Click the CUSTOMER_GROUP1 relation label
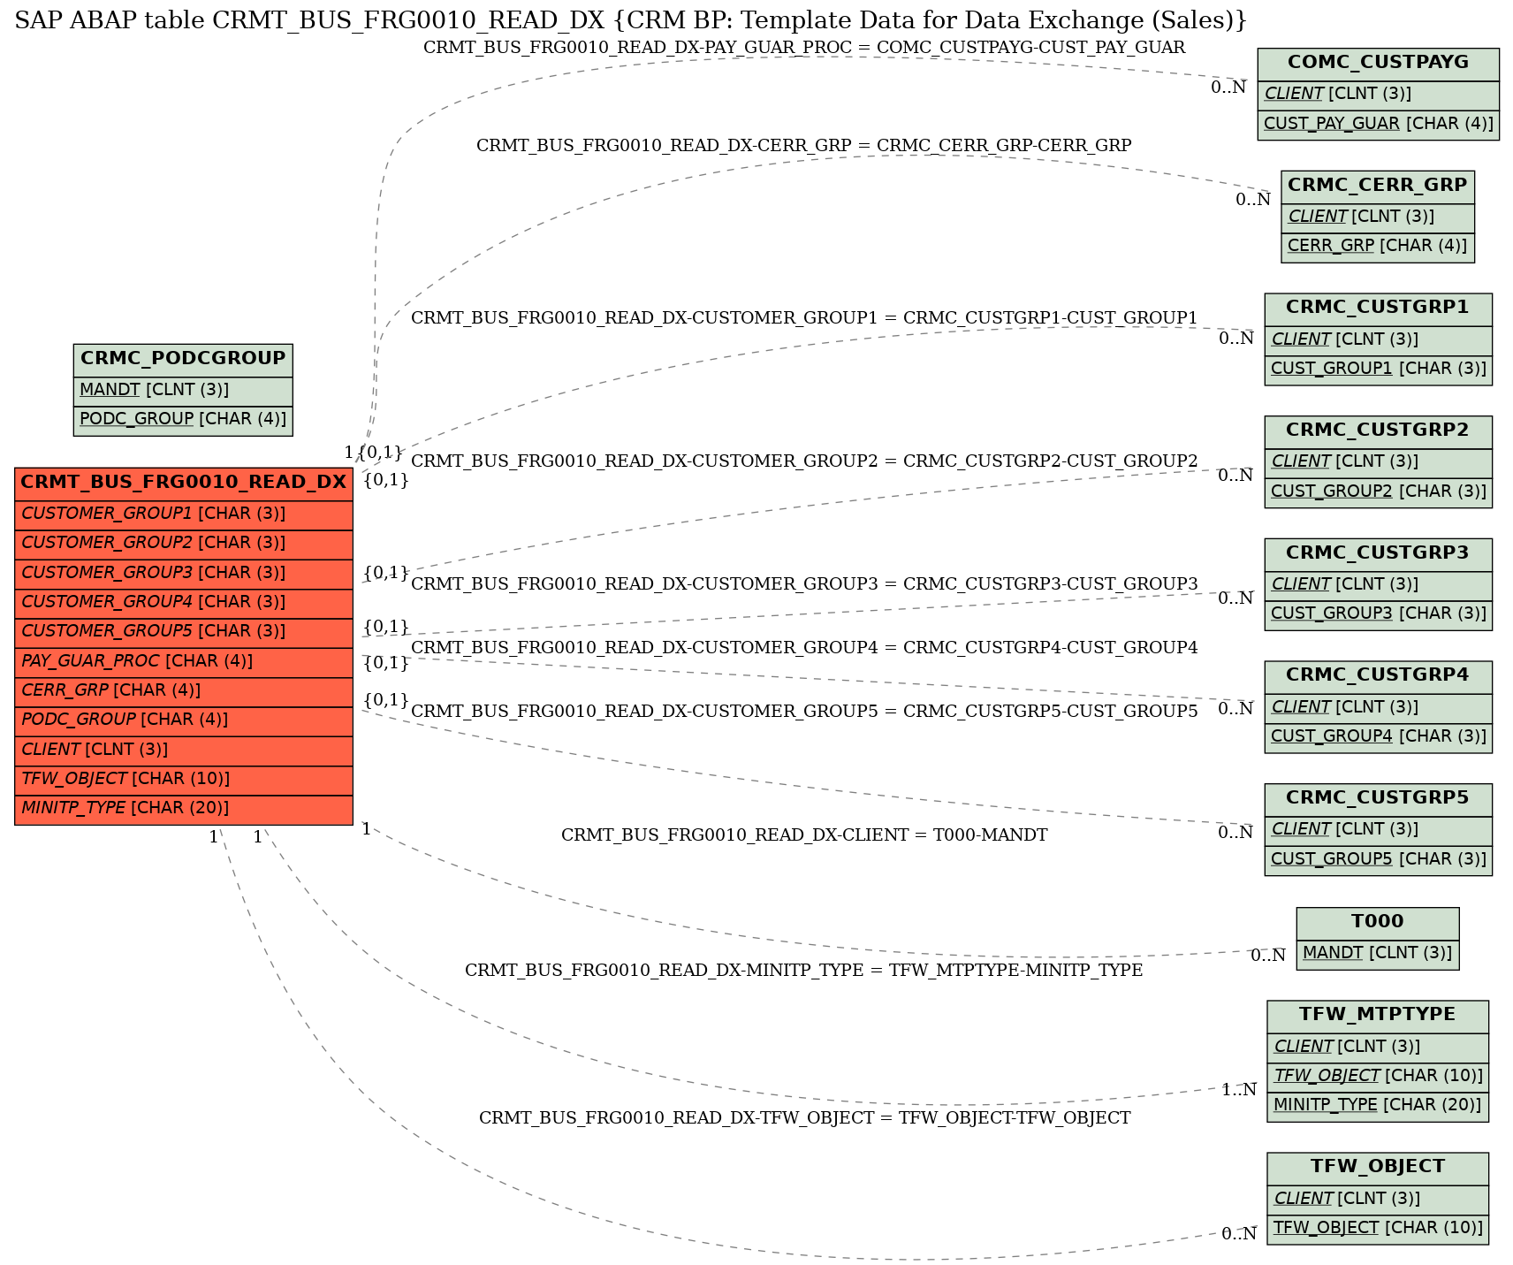 click(x=804, y=318)
